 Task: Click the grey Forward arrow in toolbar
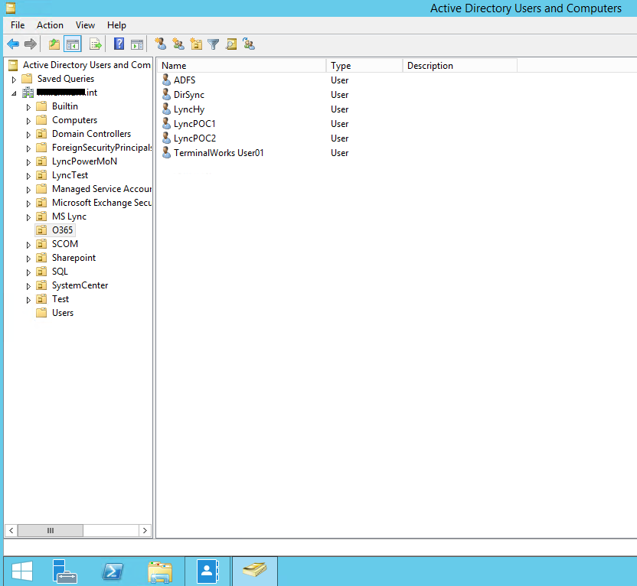point(31,44)
